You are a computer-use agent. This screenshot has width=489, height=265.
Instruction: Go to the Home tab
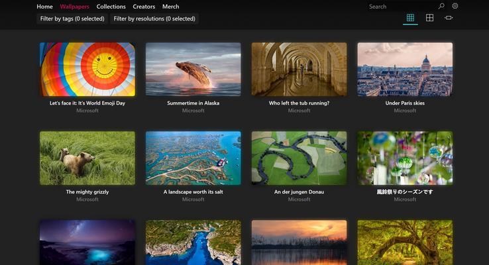(44, 7)
